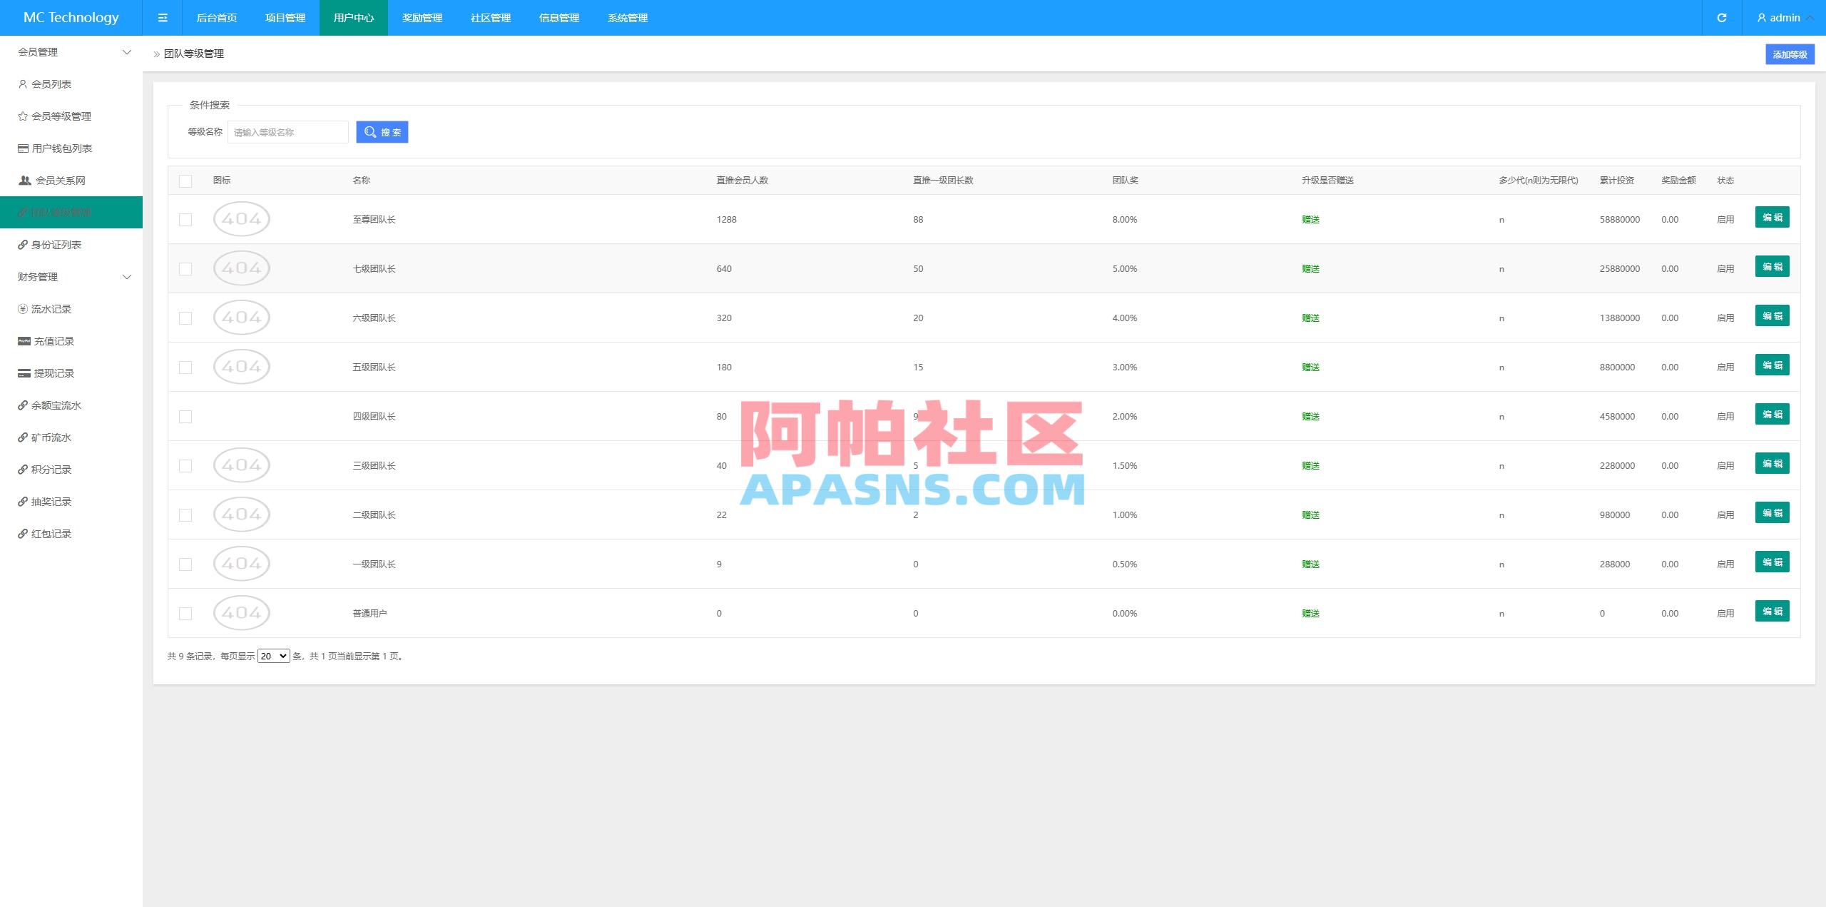Click the refresh icon in the top bar
The height and width of the screenshot is (907, 1826).
pos(1721,17)
